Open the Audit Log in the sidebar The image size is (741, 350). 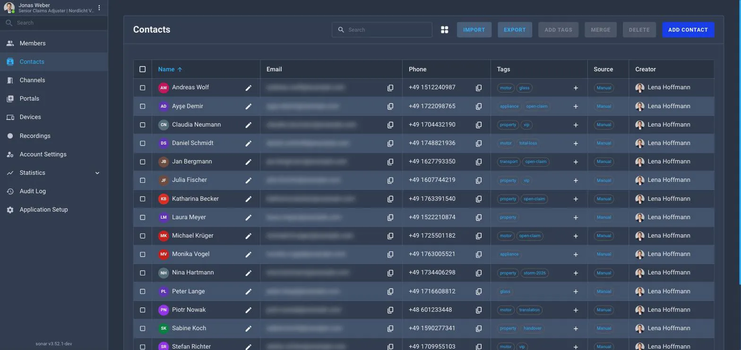coord(54,191)
